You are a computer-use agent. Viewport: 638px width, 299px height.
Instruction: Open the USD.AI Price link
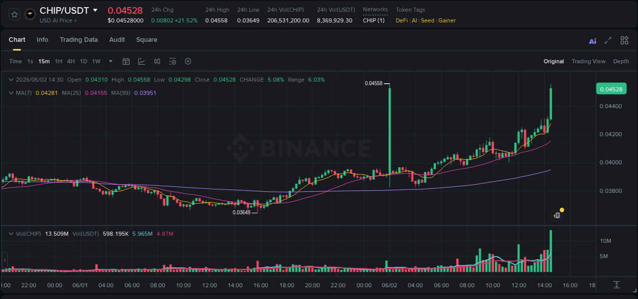pos(58,20)
